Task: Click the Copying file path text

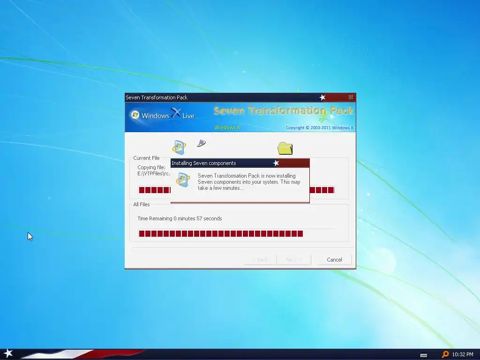Action: pos(154,171)
